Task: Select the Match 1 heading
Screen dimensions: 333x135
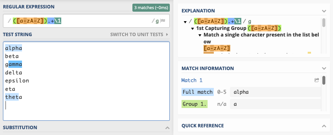Action: pos(192,80)
